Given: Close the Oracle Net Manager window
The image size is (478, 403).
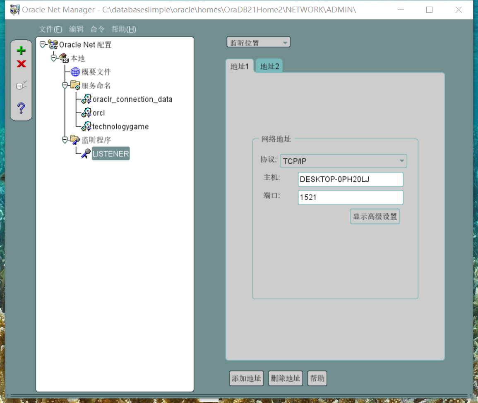Looking at the screenshot, I should click(459, 10).
